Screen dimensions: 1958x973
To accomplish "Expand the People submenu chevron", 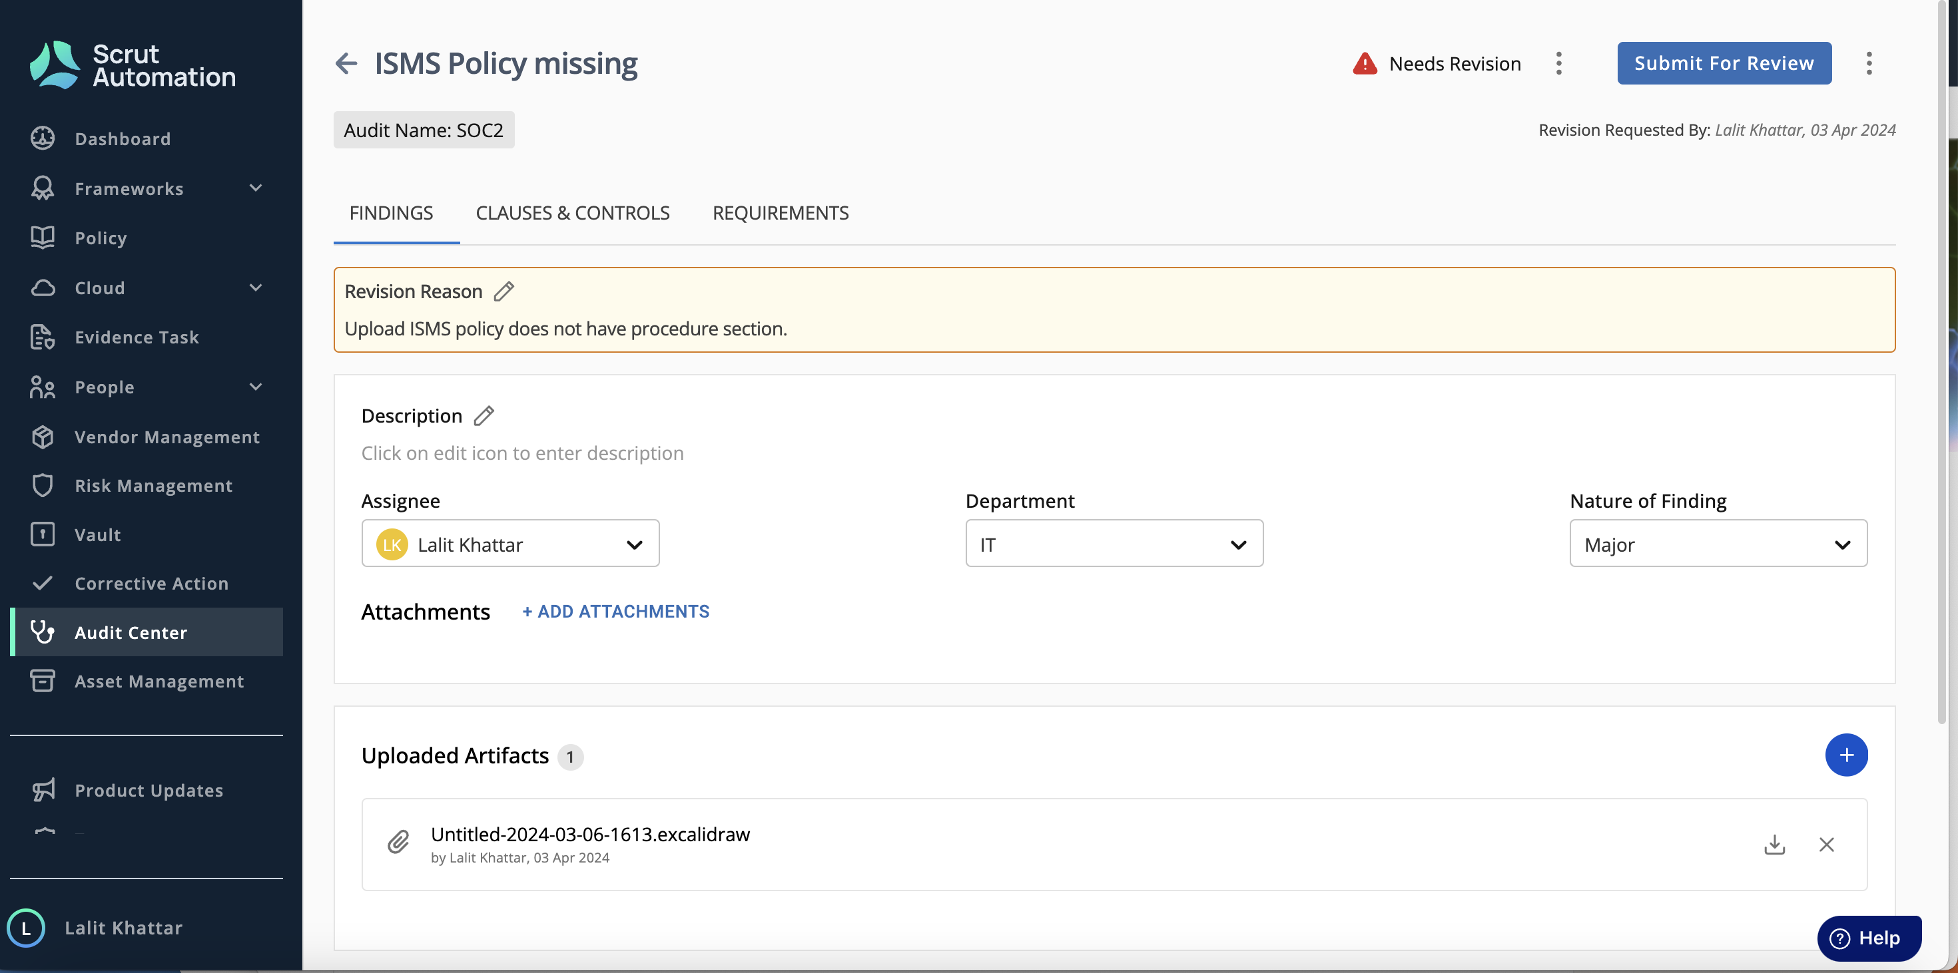I will pyautogui.click(x=256, y=387).
